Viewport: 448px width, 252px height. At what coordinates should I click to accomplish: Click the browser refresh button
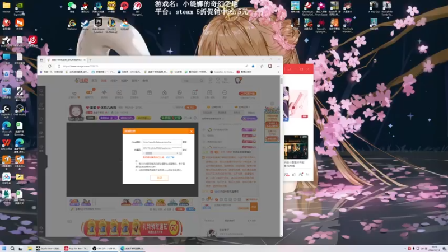coord(49,66)
